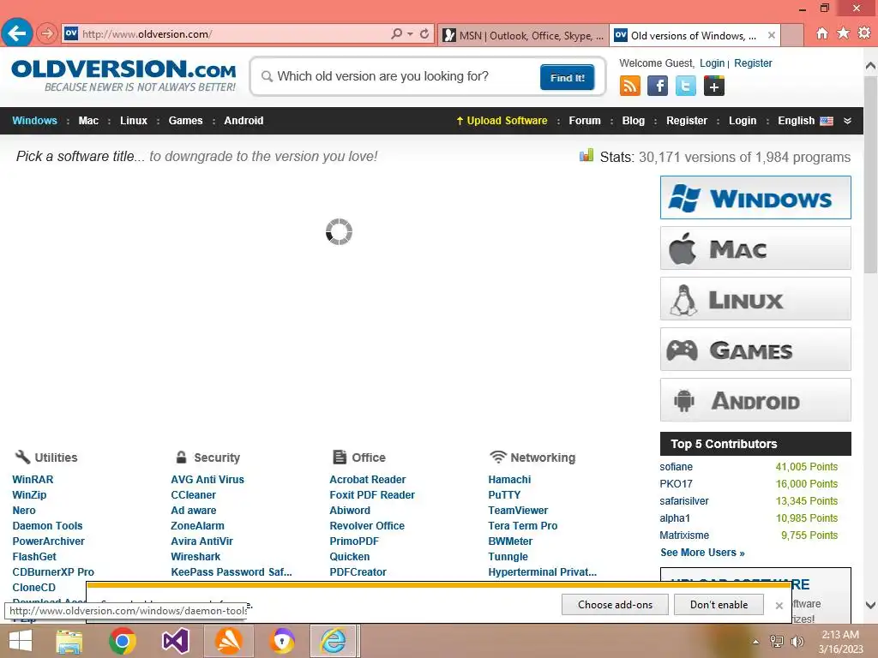Open Windows Start button on taskbar
The image size is (878, 658).
[x=21, y=641]
